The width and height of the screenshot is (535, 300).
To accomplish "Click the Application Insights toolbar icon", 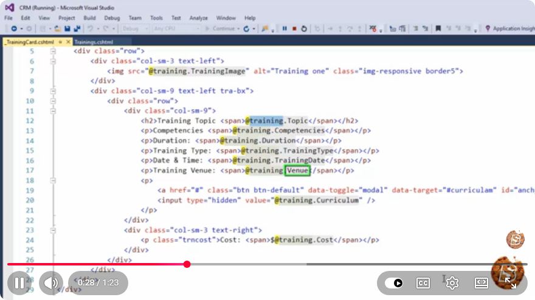I will tap(488, 28).
